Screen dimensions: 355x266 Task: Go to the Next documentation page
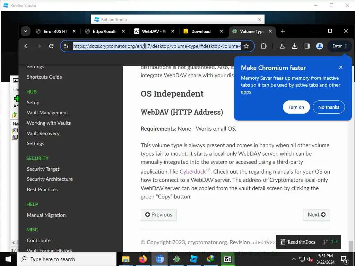point(316,215)
